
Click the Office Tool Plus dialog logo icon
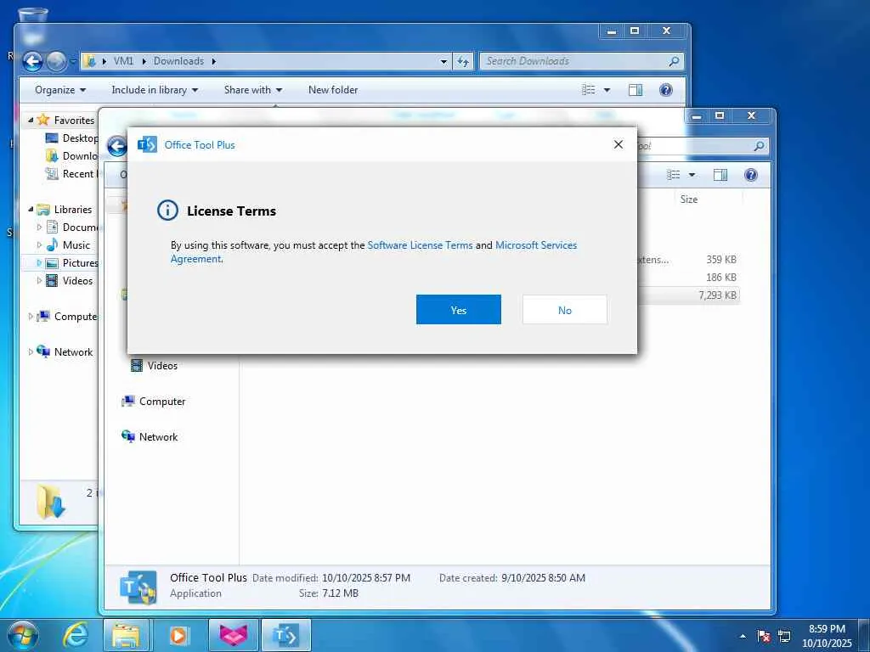[x=147, y=144]
